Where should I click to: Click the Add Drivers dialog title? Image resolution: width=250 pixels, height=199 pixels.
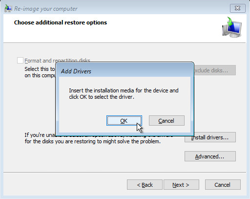[76, 71]
